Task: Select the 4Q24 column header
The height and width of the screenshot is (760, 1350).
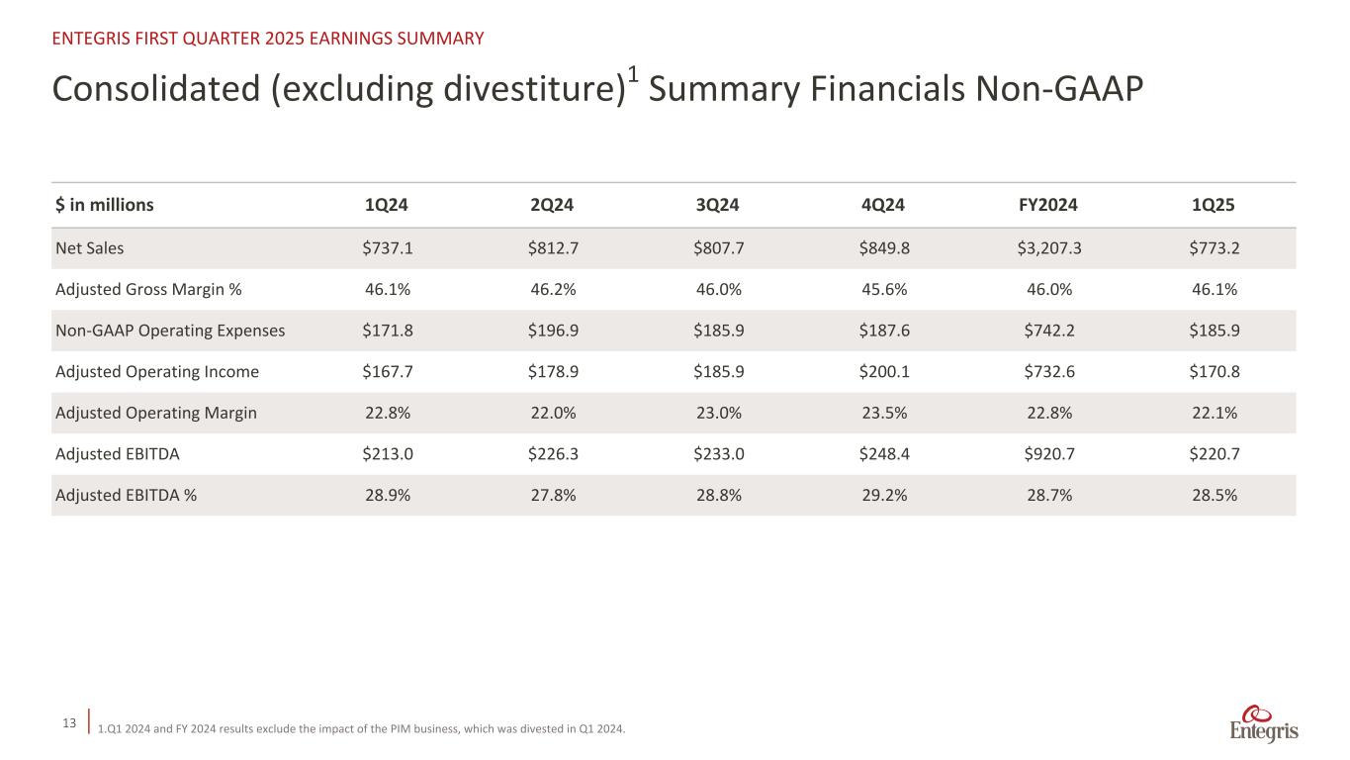Action: pyautogui.click(x=883, y=206)
